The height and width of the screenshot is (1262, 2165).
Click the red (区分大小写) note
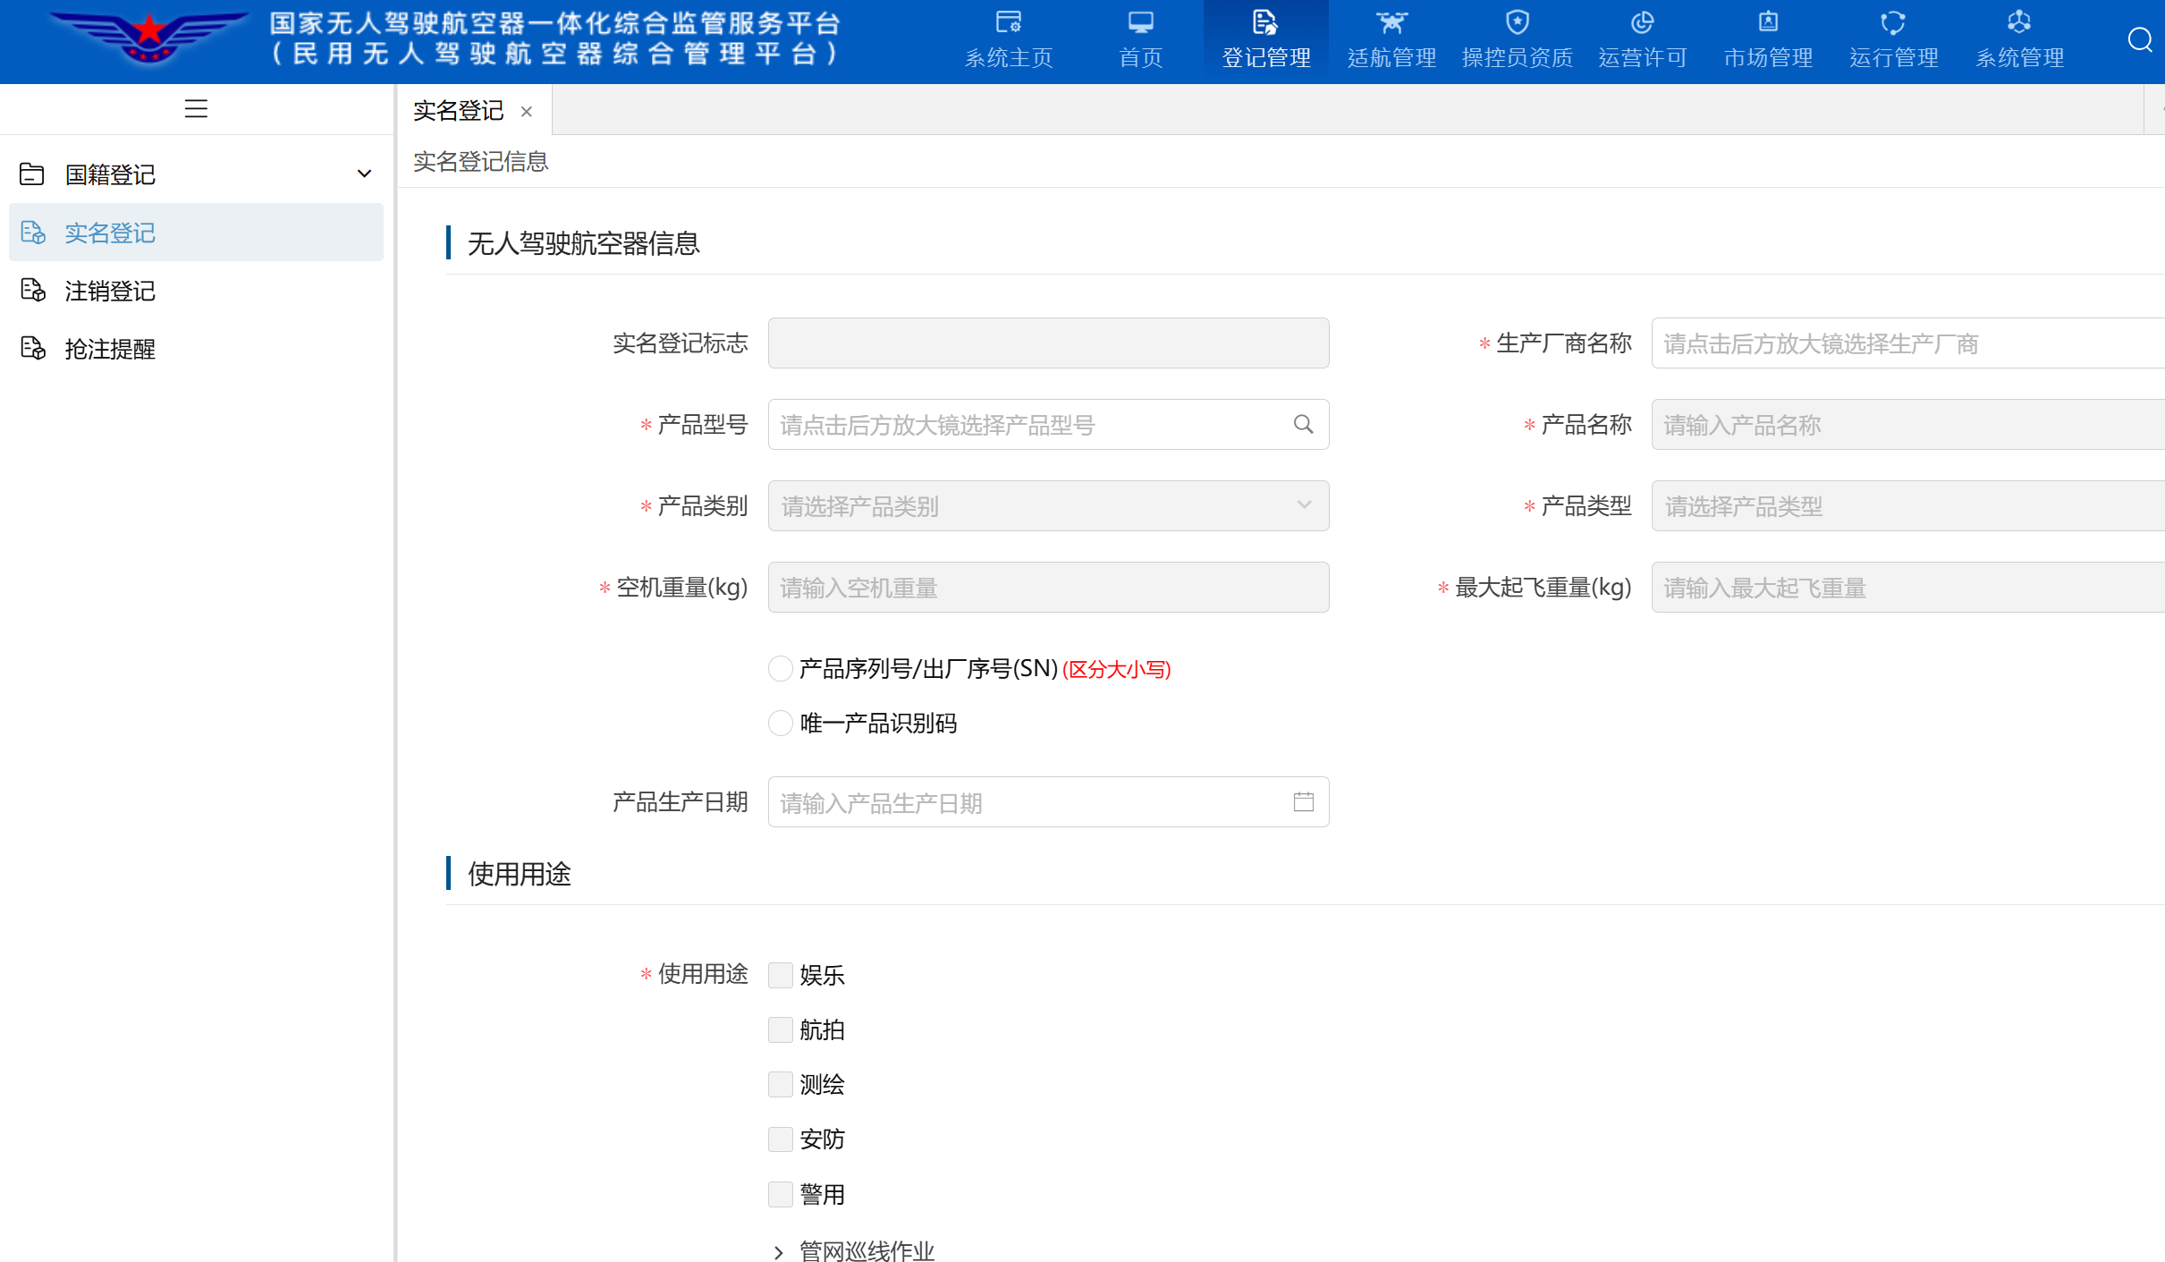(1116, 669)
